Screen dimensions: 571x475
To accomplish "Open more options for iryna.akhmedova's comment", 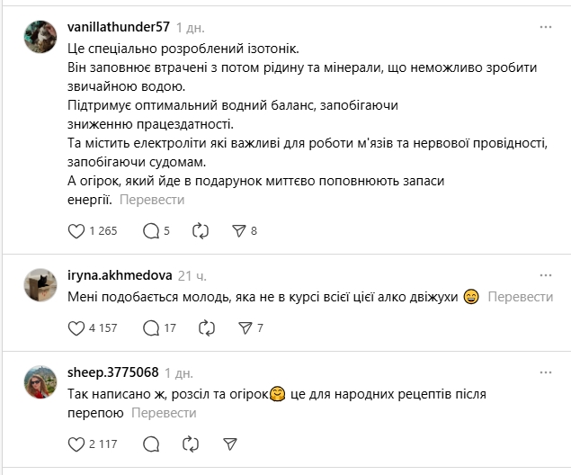I will [545, 274].
